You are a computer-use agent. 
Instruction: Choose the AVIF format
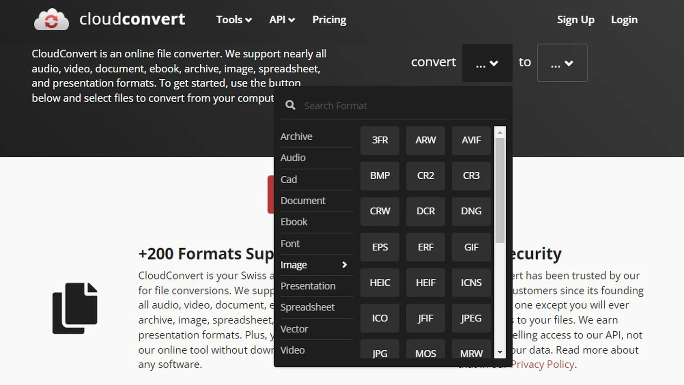471,140
